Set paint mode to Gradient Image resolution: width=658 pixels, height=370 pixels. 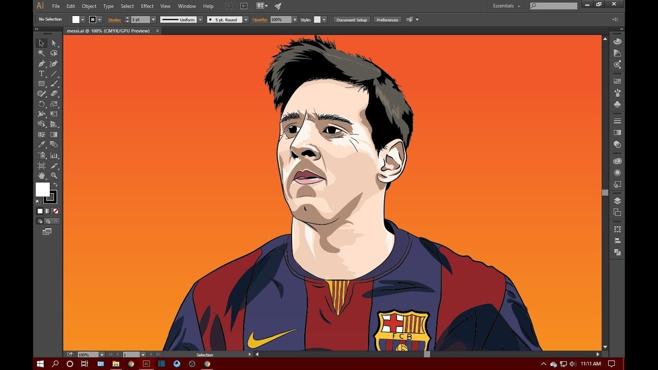click(48, 211)
